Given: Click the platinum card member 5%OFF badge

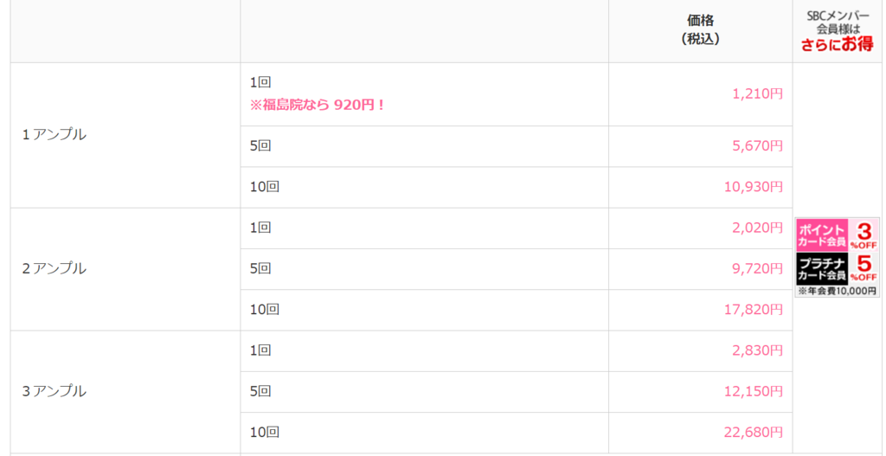Looking at the screenshot, I should tap(838, 268).
